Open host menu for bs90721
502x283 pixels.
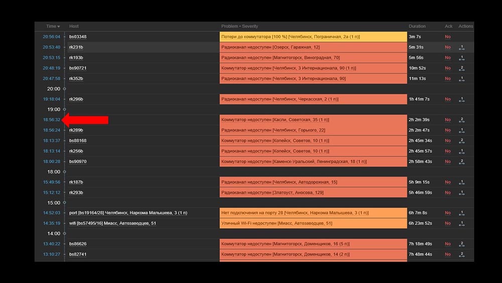pyautogui.click(x=78, y=68)
